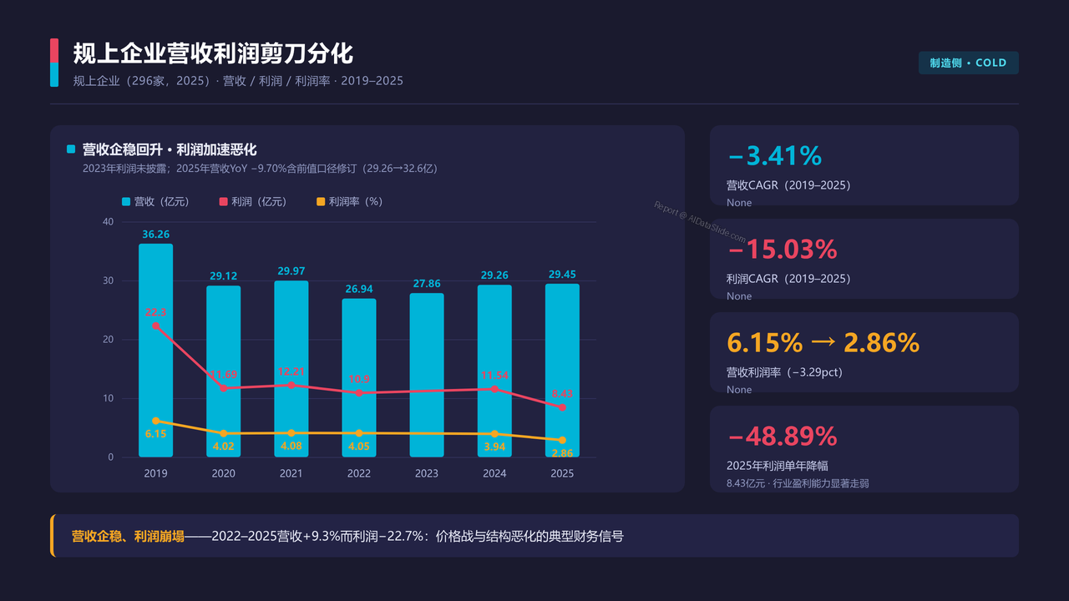1069x601 pixels.
Task: Select the 营收CAGR（2019–2025）caption
Action: [x=788, y=185]
